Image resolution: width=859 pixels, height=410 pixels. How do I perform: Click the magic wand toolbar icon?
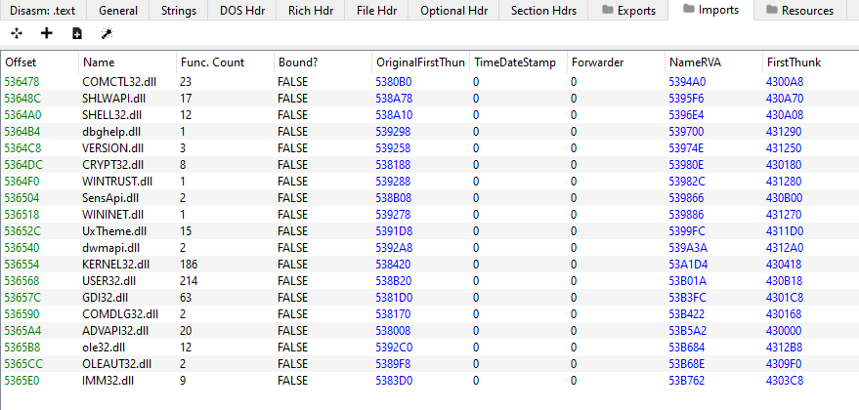tap(107, 34)
